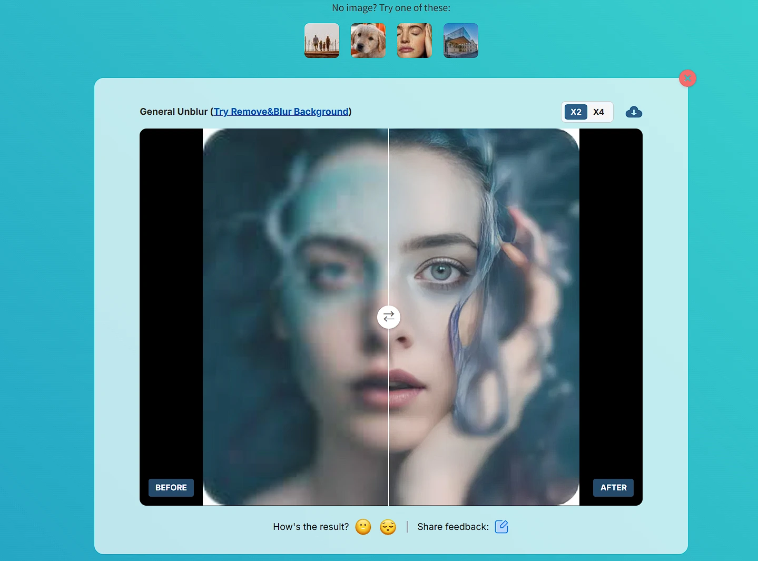Switch upscale option to X4

[x=598, y=112]
